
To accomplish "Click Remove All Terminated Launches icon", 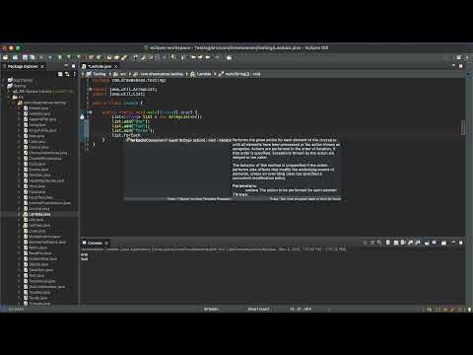I will point(379,243).
